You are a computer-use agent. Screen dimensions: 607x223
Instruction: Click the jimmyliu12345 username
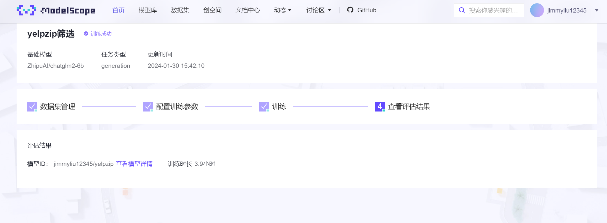click(x=567, y=10)
